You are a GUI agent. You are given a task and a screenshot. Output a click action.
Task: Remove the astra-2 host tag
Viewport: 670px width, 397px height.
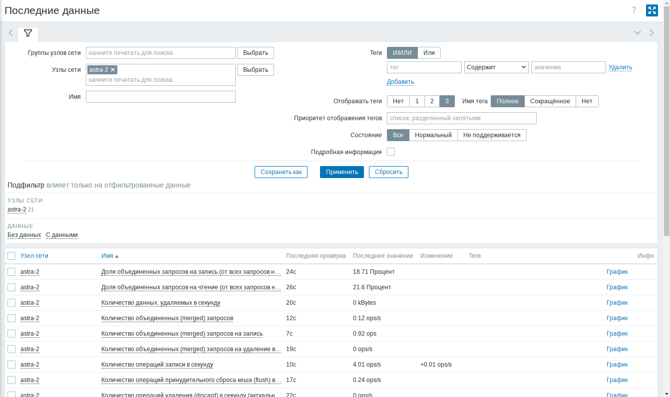point(113,70)
